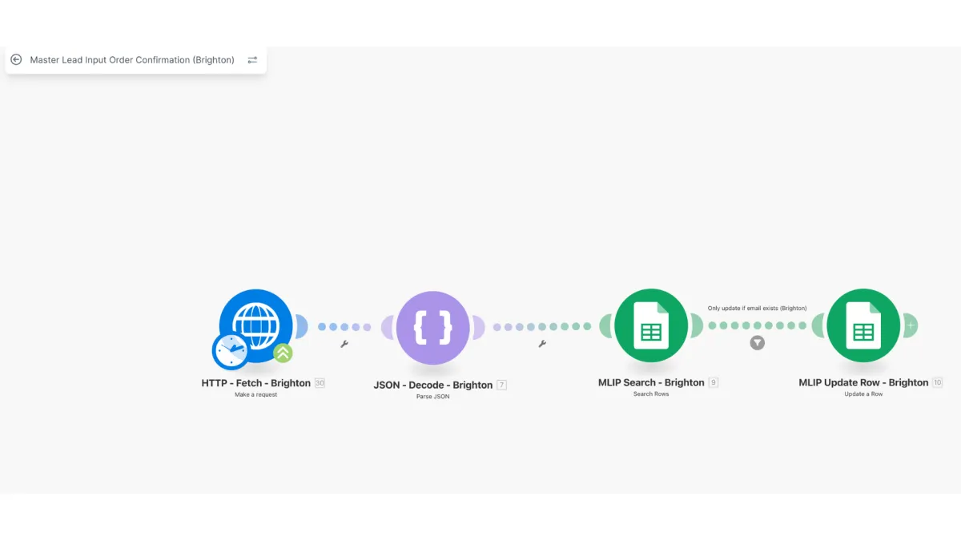Click the Search Rows subtitle
961x541 pixels.
click(x=651, y=394)
